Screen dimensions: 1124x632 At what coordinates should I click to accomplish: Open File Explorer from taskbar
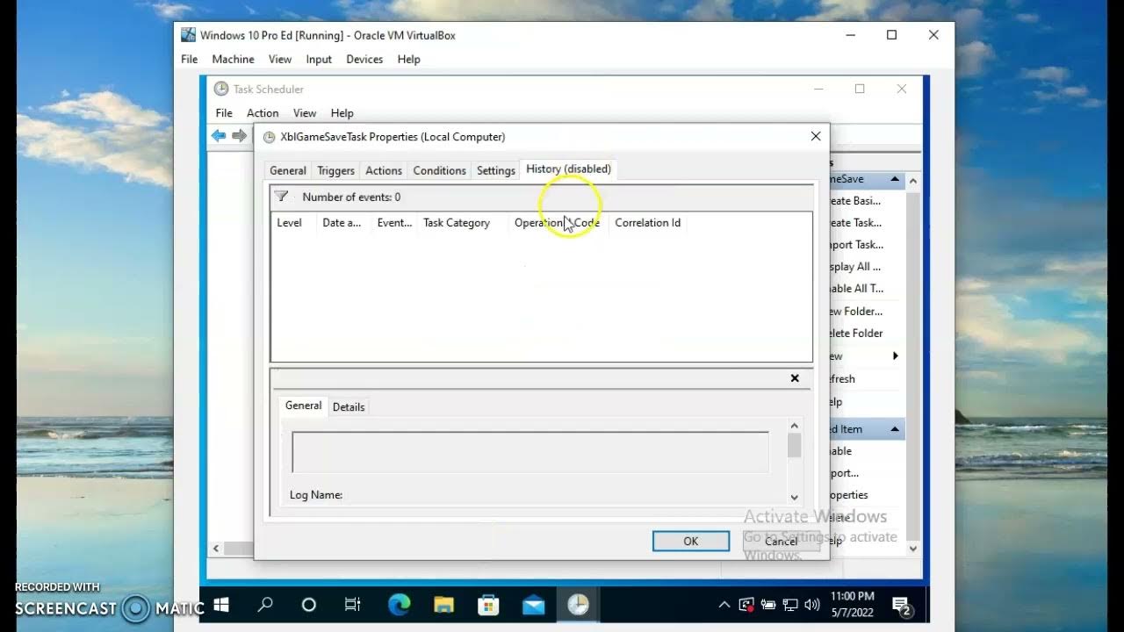(x=443, y=605)
